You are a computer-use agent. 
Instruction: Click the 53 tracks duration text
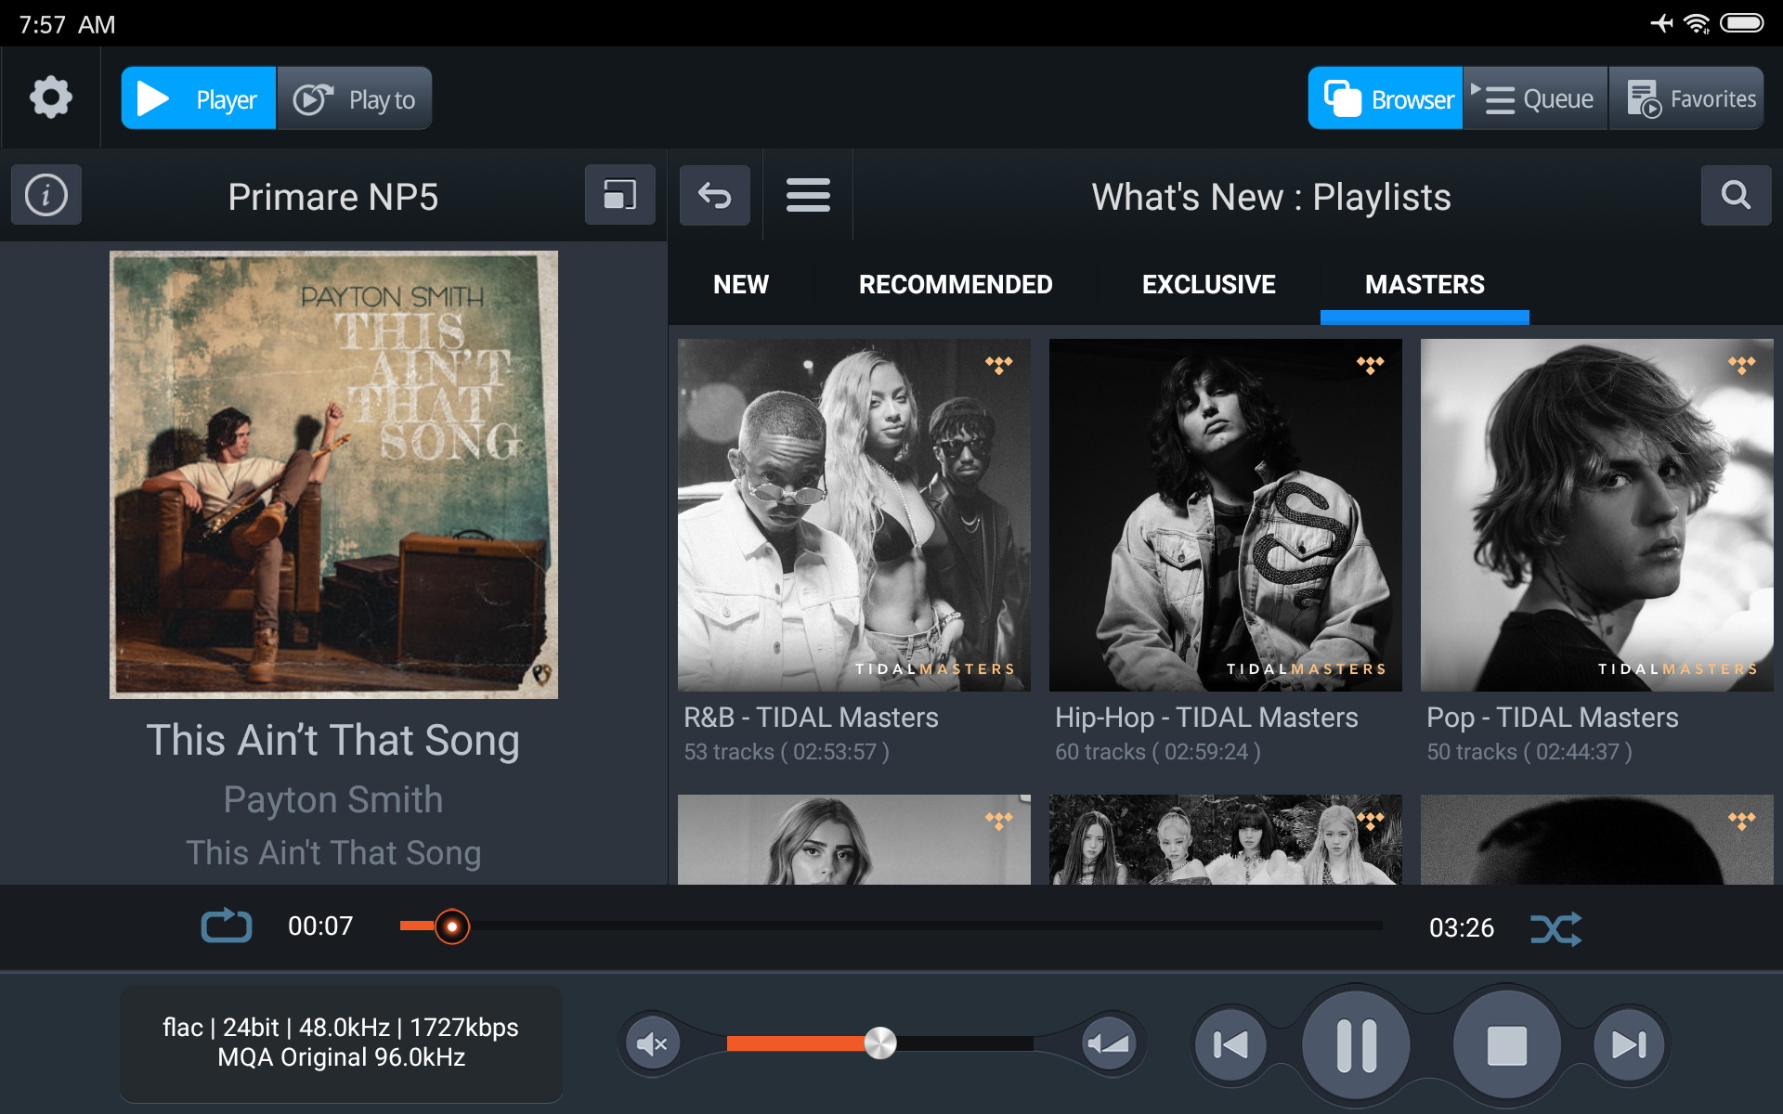(x=787, y=752)
